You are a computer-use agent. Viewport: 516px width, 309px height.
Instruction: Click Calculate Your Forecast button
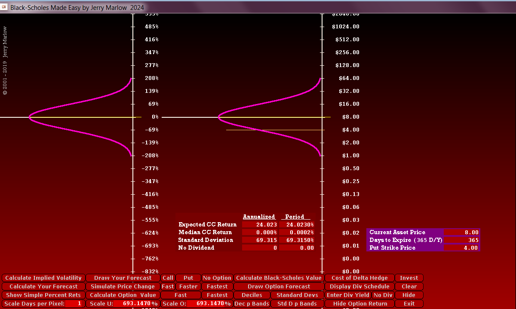[43, 287]
